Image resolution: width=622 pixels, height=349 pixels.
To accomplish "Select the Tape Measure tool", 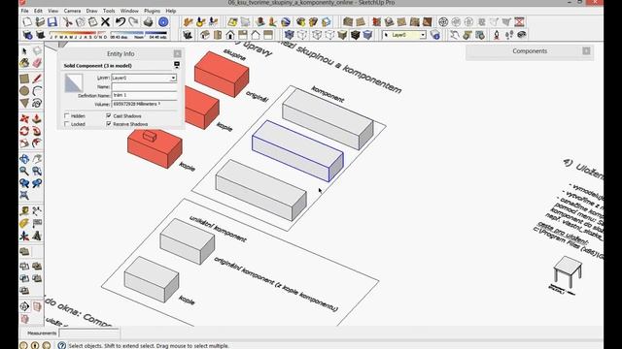I will pyautogui.click(x=24, y=211).
